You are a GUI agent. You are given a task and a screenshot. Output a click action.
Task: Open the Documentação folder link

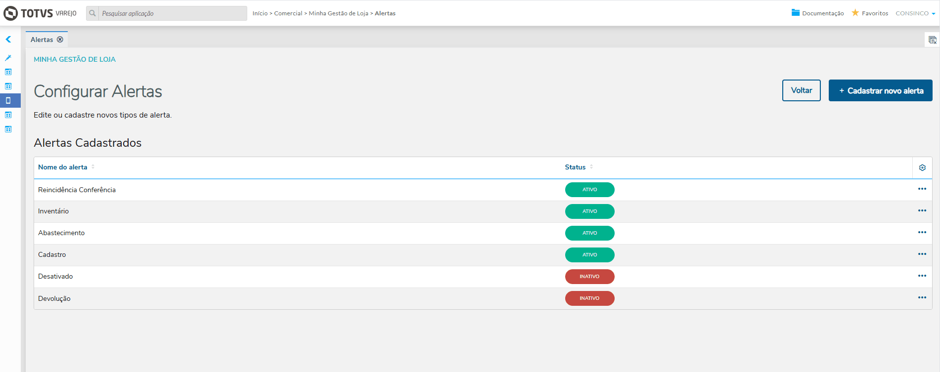pyautogui.click(x=817, y=13)
